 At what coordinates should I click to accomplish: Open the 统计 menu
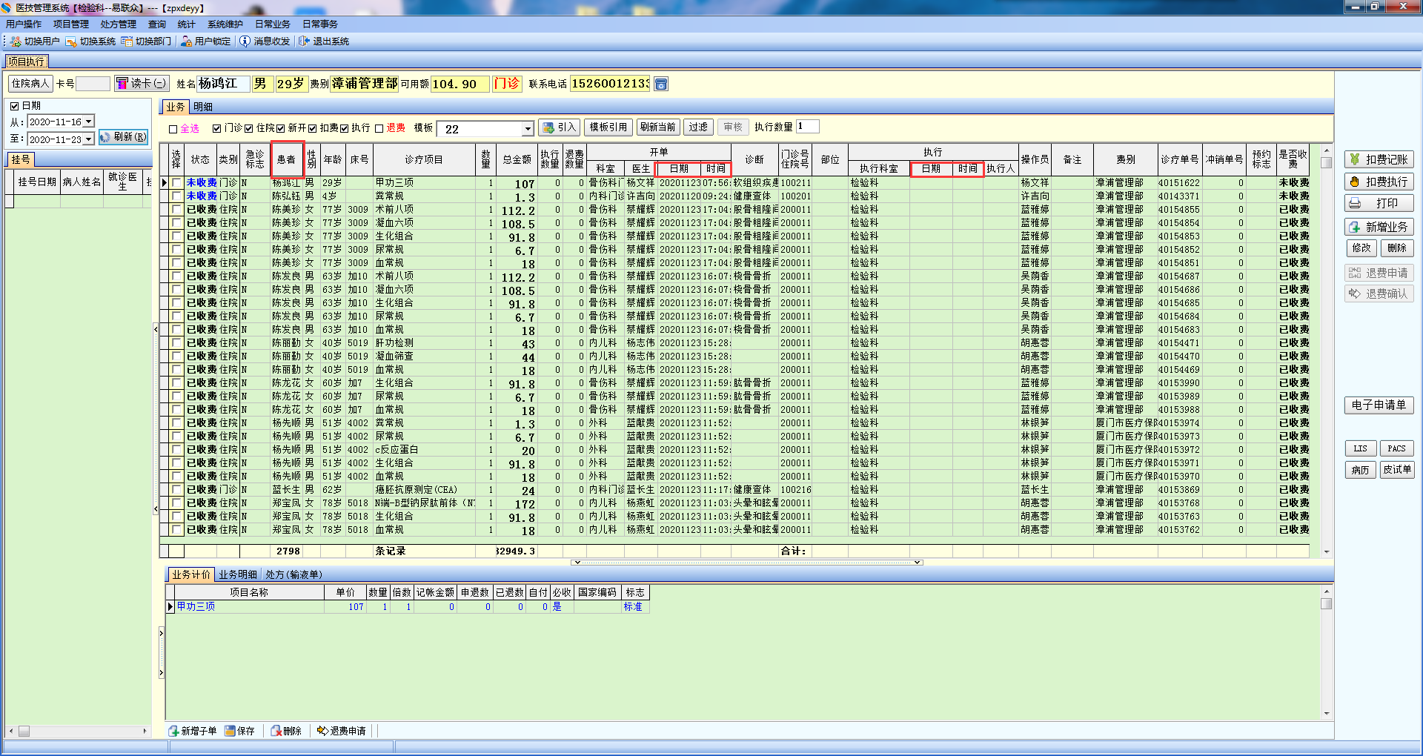click(186, 24)
